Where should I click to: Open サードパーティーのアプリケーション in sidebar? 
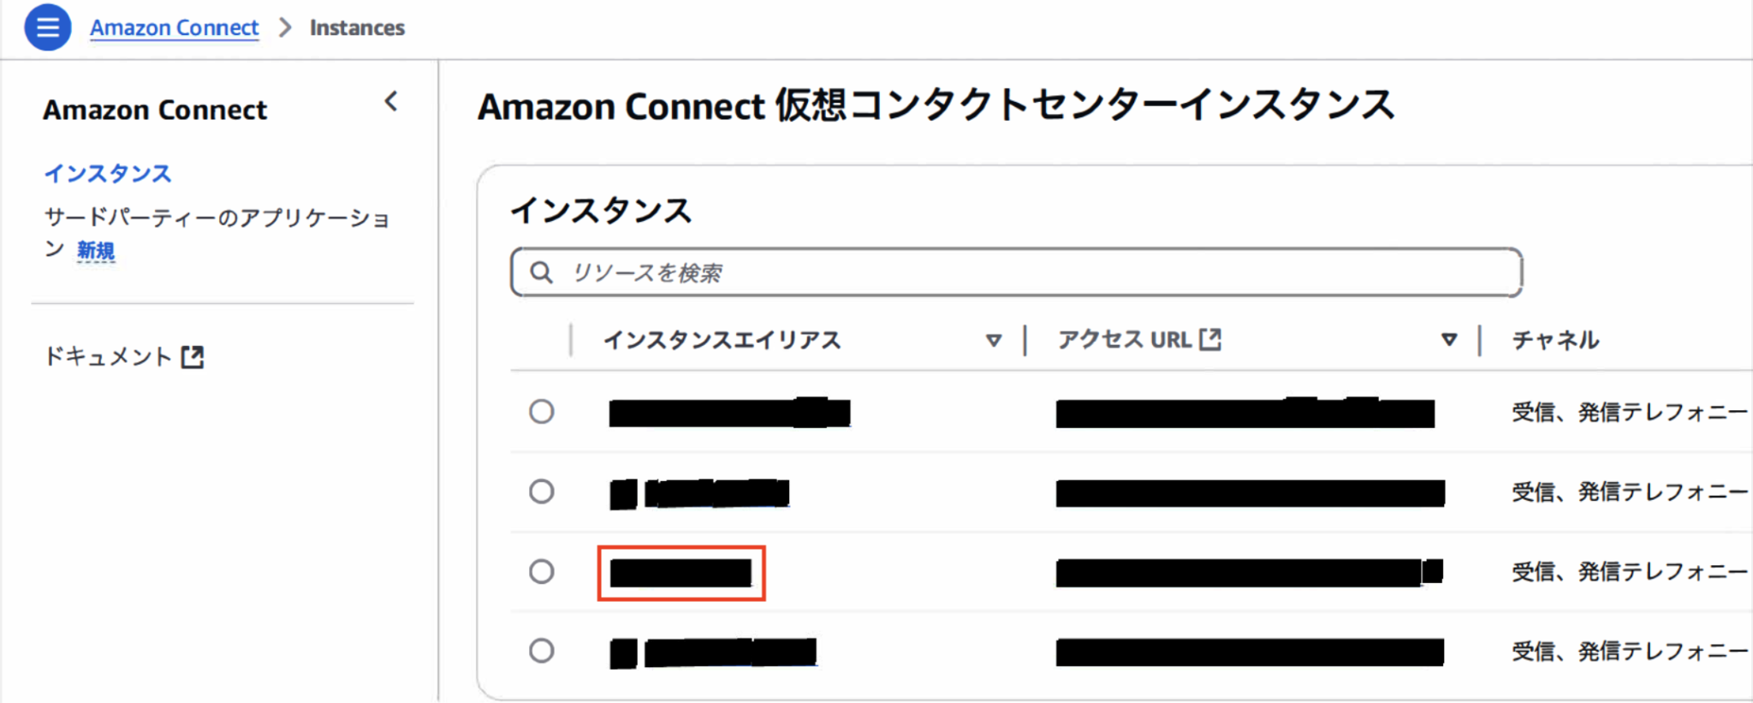(x=217, y=218)
